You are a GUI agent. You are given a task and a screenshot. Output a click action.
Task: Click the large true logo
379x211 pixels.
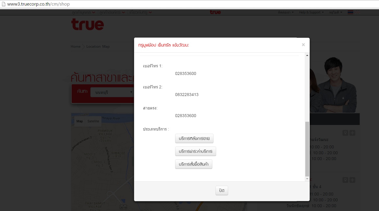point(87,24)
